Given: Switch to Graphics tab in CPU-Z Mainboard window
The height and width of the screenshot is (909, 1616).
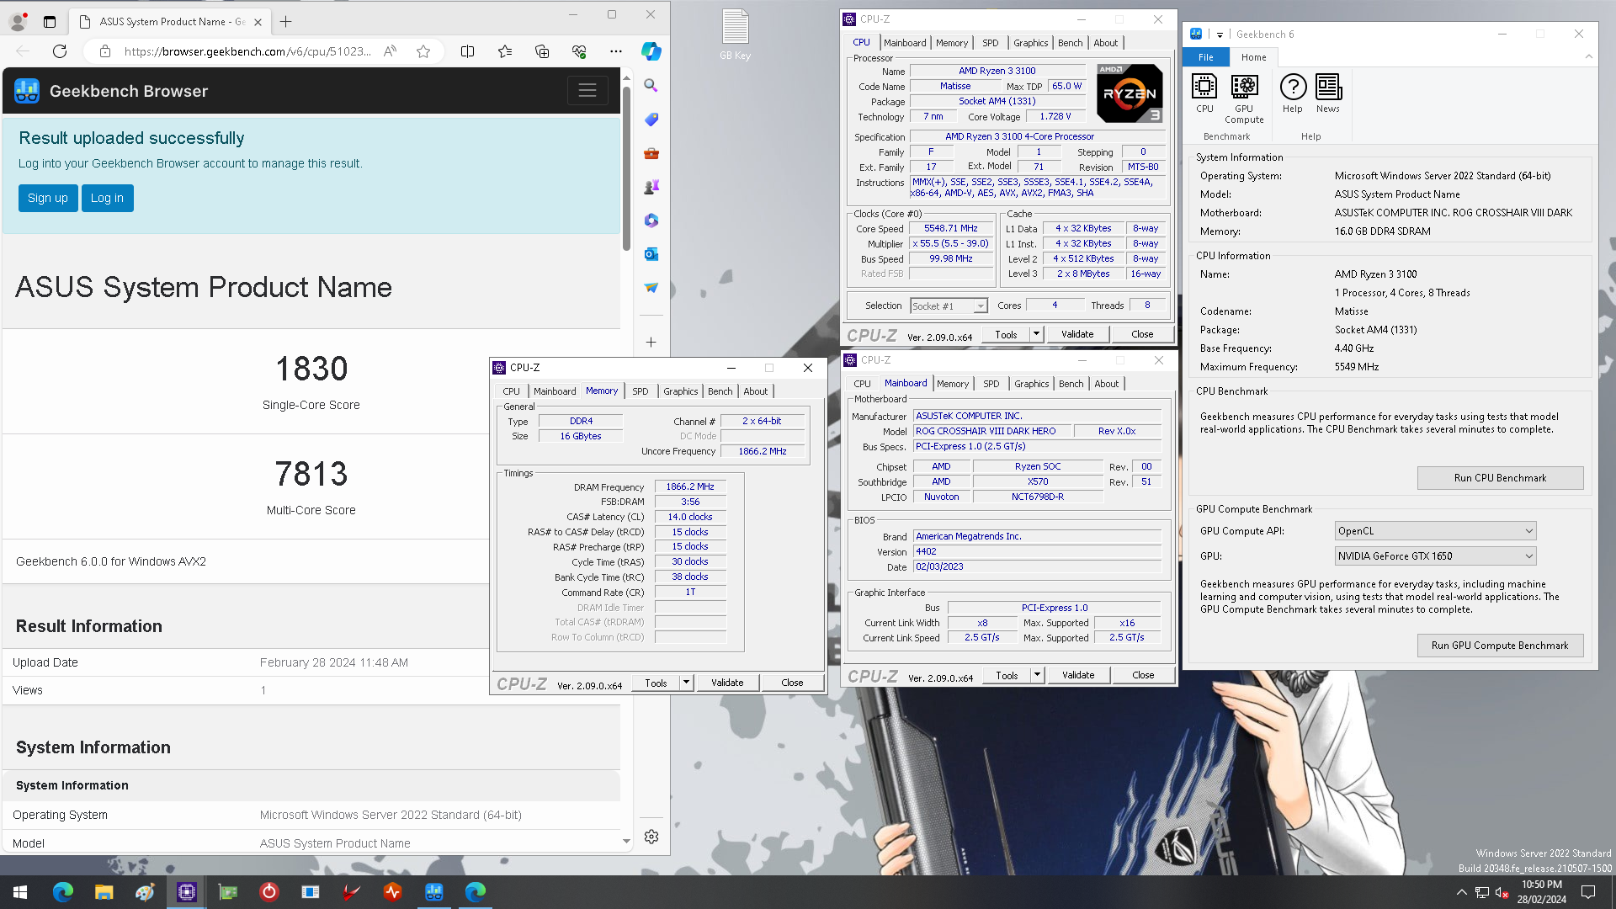Looking at the screenshot, I should [1031, 384].
